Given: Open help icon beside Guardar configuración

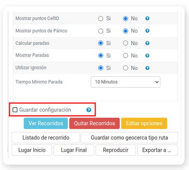Looking at the screenshot, I should [89, 110].
